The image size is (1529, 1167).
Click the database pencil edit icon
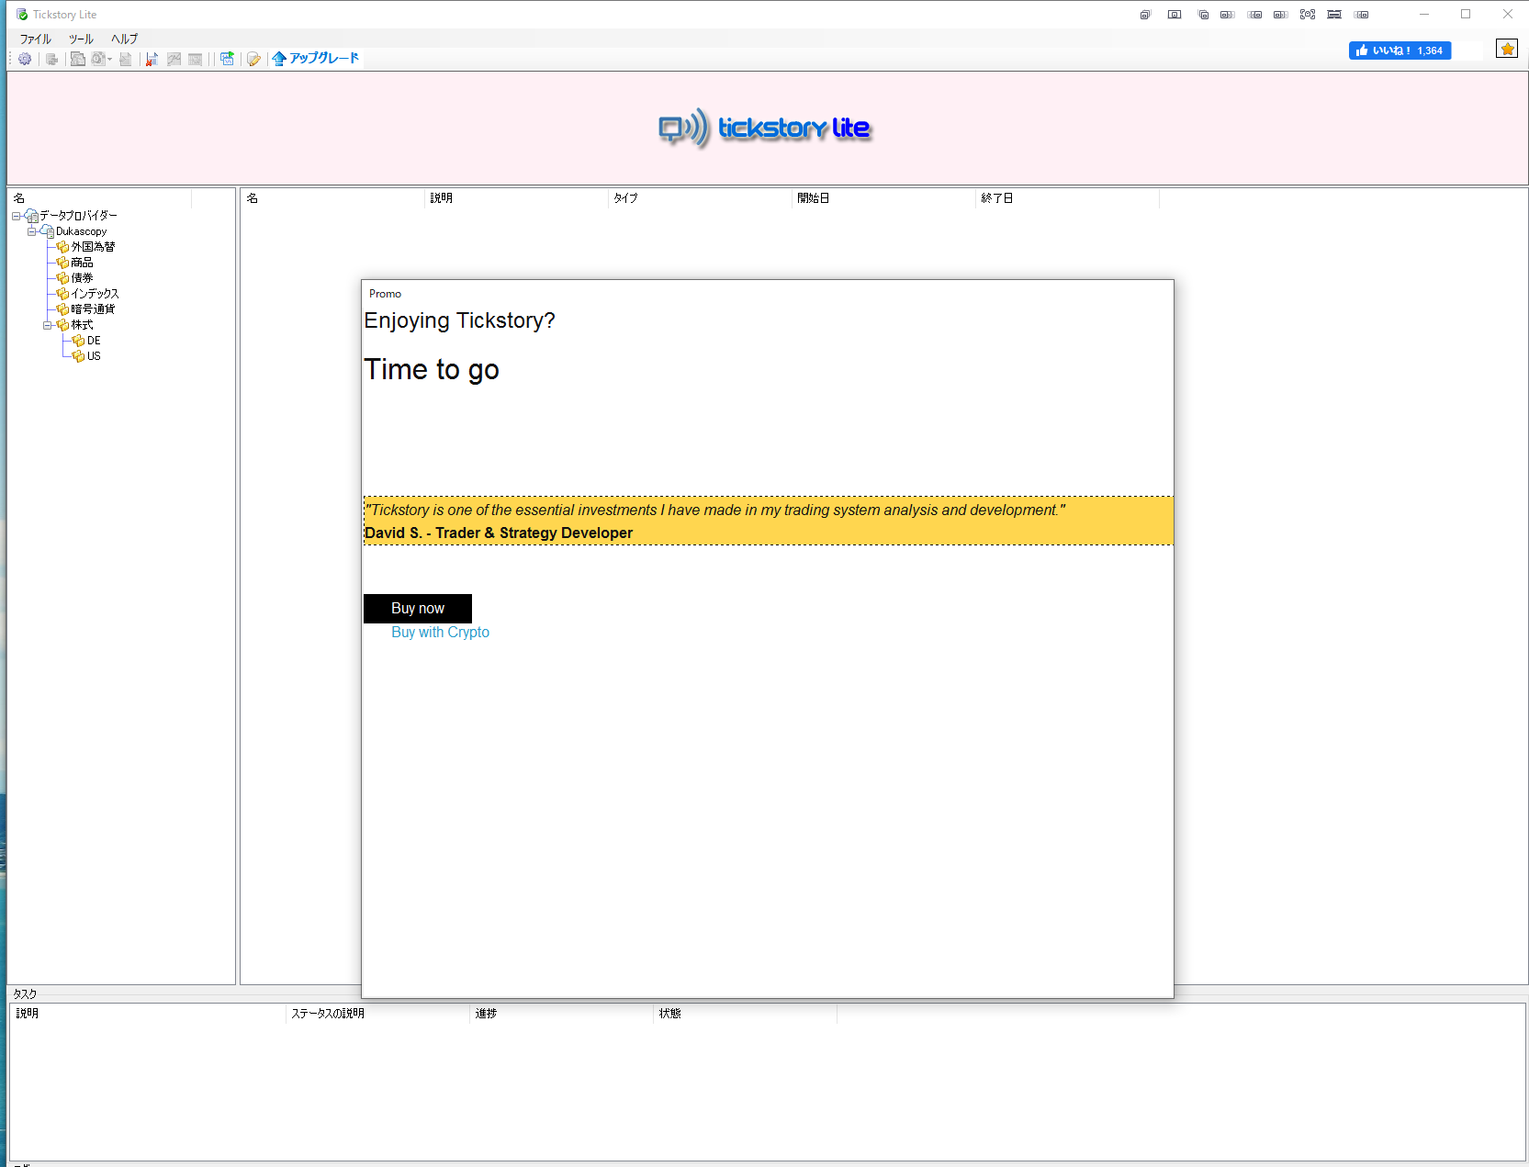(253, 59)
